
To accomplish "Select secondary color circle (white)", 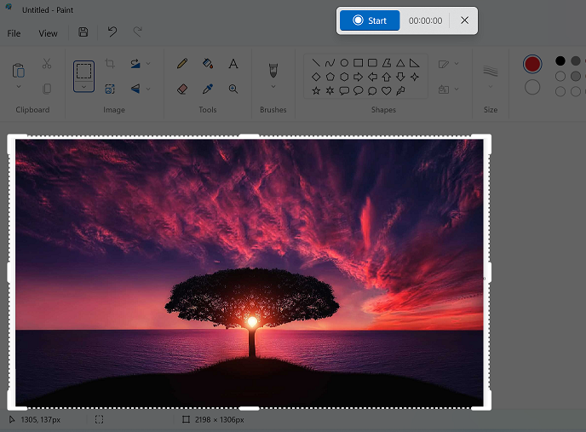I will [x=532, y=87].
